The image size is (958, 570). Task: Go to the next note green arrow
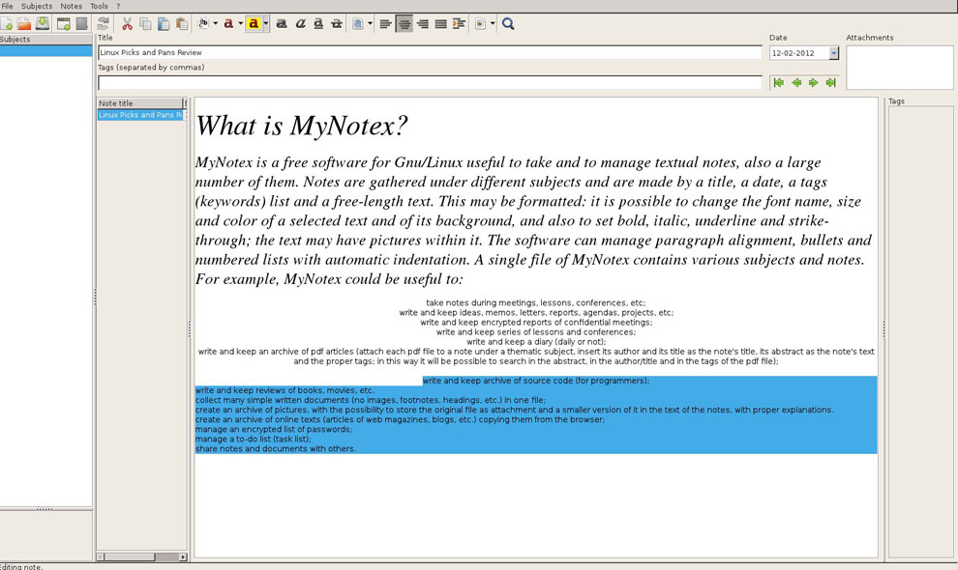click(813, 82)
